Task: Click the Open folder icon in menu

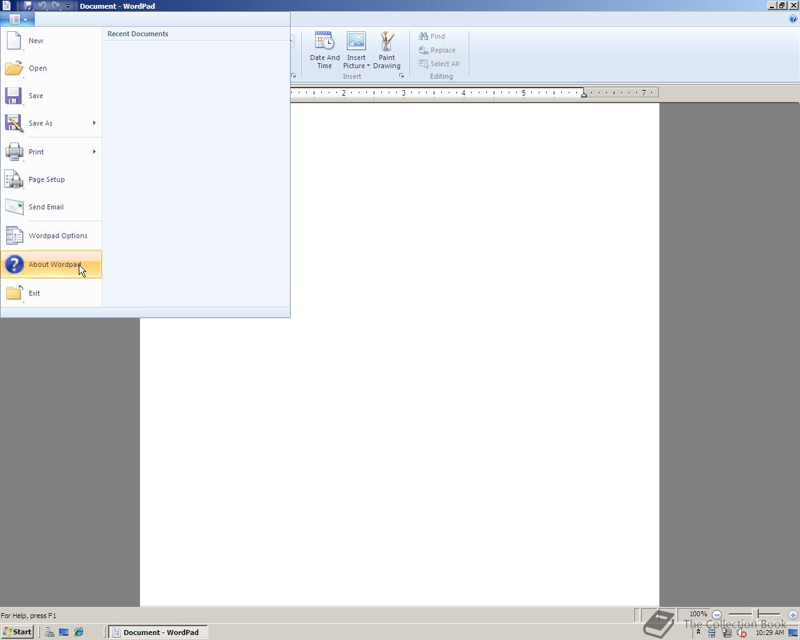Action: pyautogui.click(x=14, y=68)
